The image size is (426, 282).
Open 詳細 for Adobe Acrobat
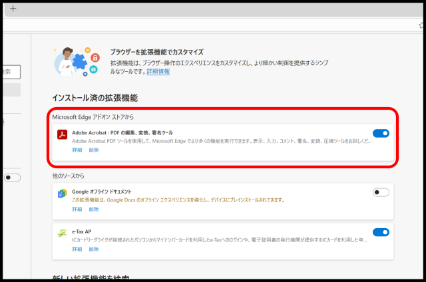(77, 150)
